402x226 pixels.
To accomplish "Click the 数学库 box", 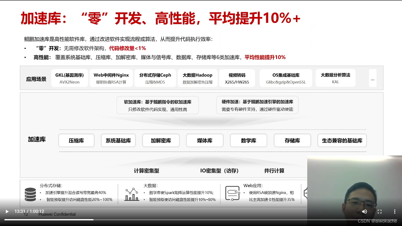I will [x=248, y=141].
